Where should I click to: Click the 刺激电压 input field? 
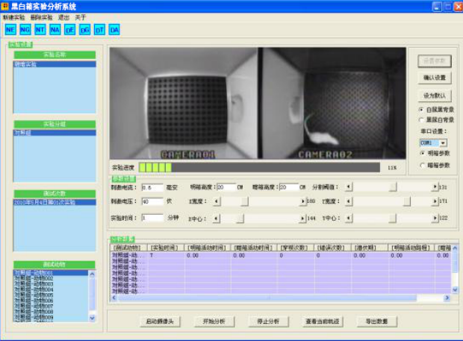[152, 201]
